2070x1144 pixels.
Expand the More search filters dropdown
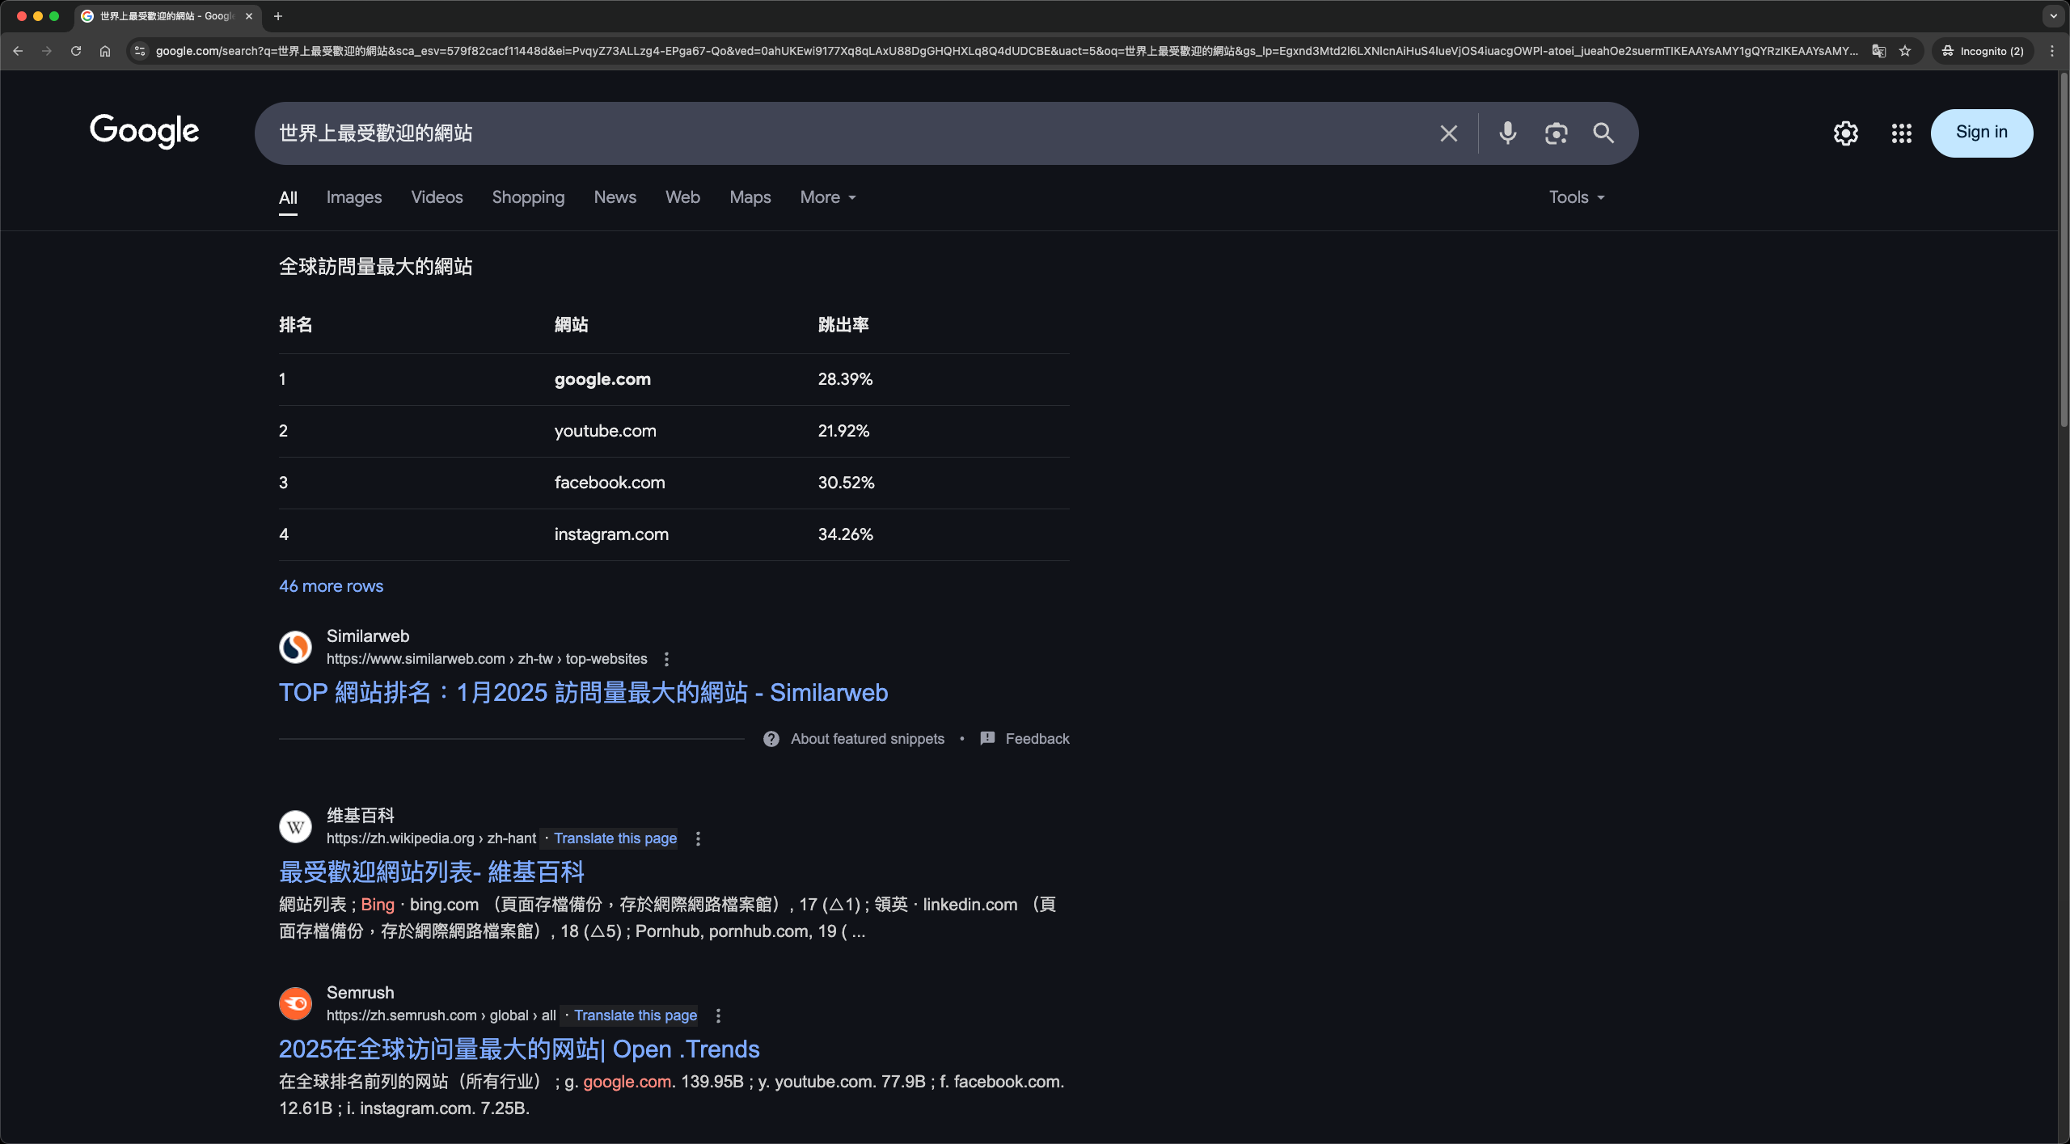828,197
